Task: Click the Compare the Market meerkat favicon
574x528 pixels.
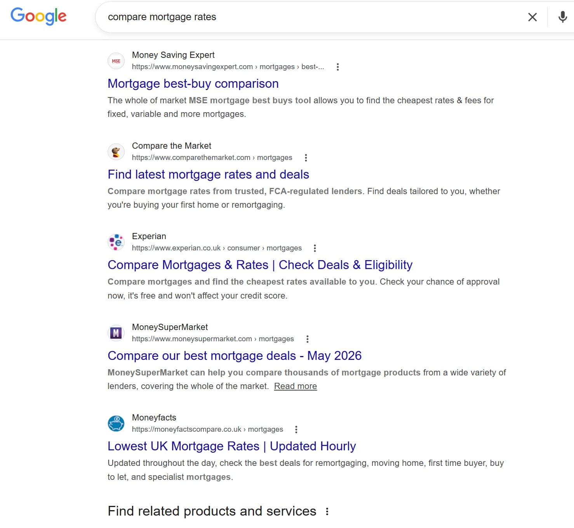Action: click(116, 152)
